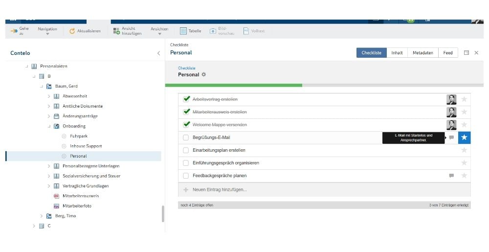Uncheck Arbeitsvertrag erstellen checkbox
Viewport: 489px width, 252px height.
tap(186, 99)
